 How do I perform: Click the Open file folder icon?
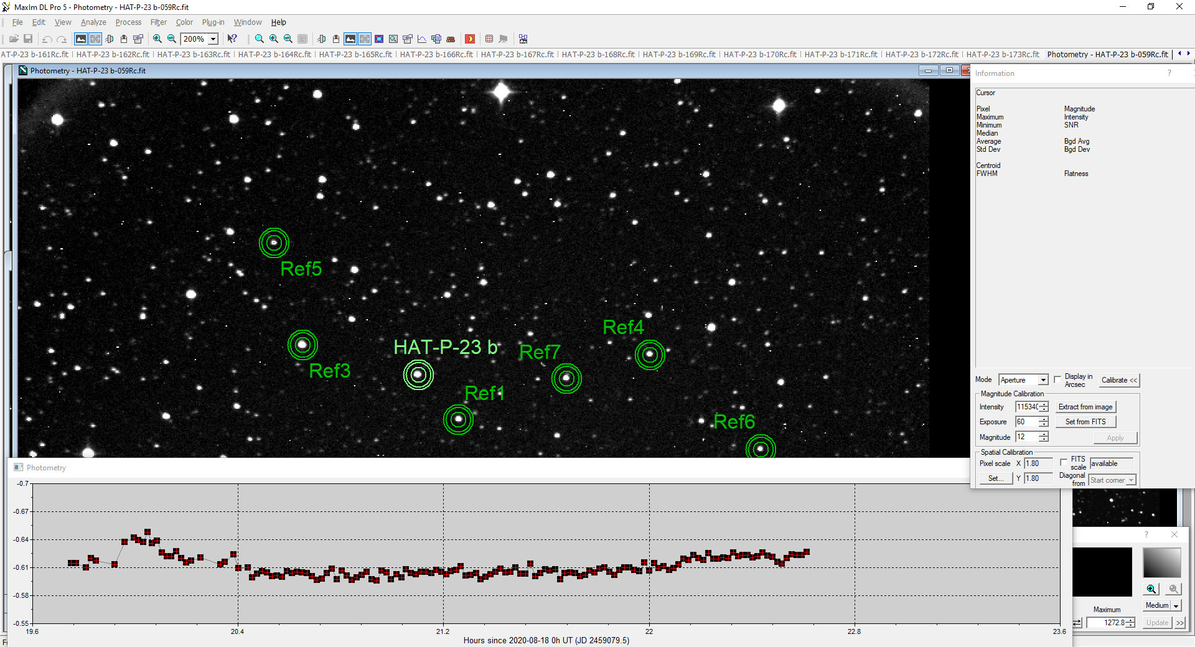14,39
